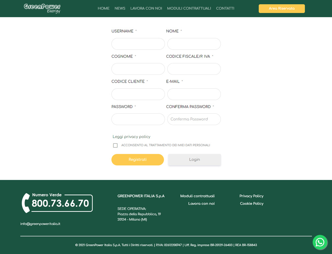Select the CODICE FISCALE/P. IVA field
The height and width of the screenshot is (254, 332).
click(x=194, y=69)
